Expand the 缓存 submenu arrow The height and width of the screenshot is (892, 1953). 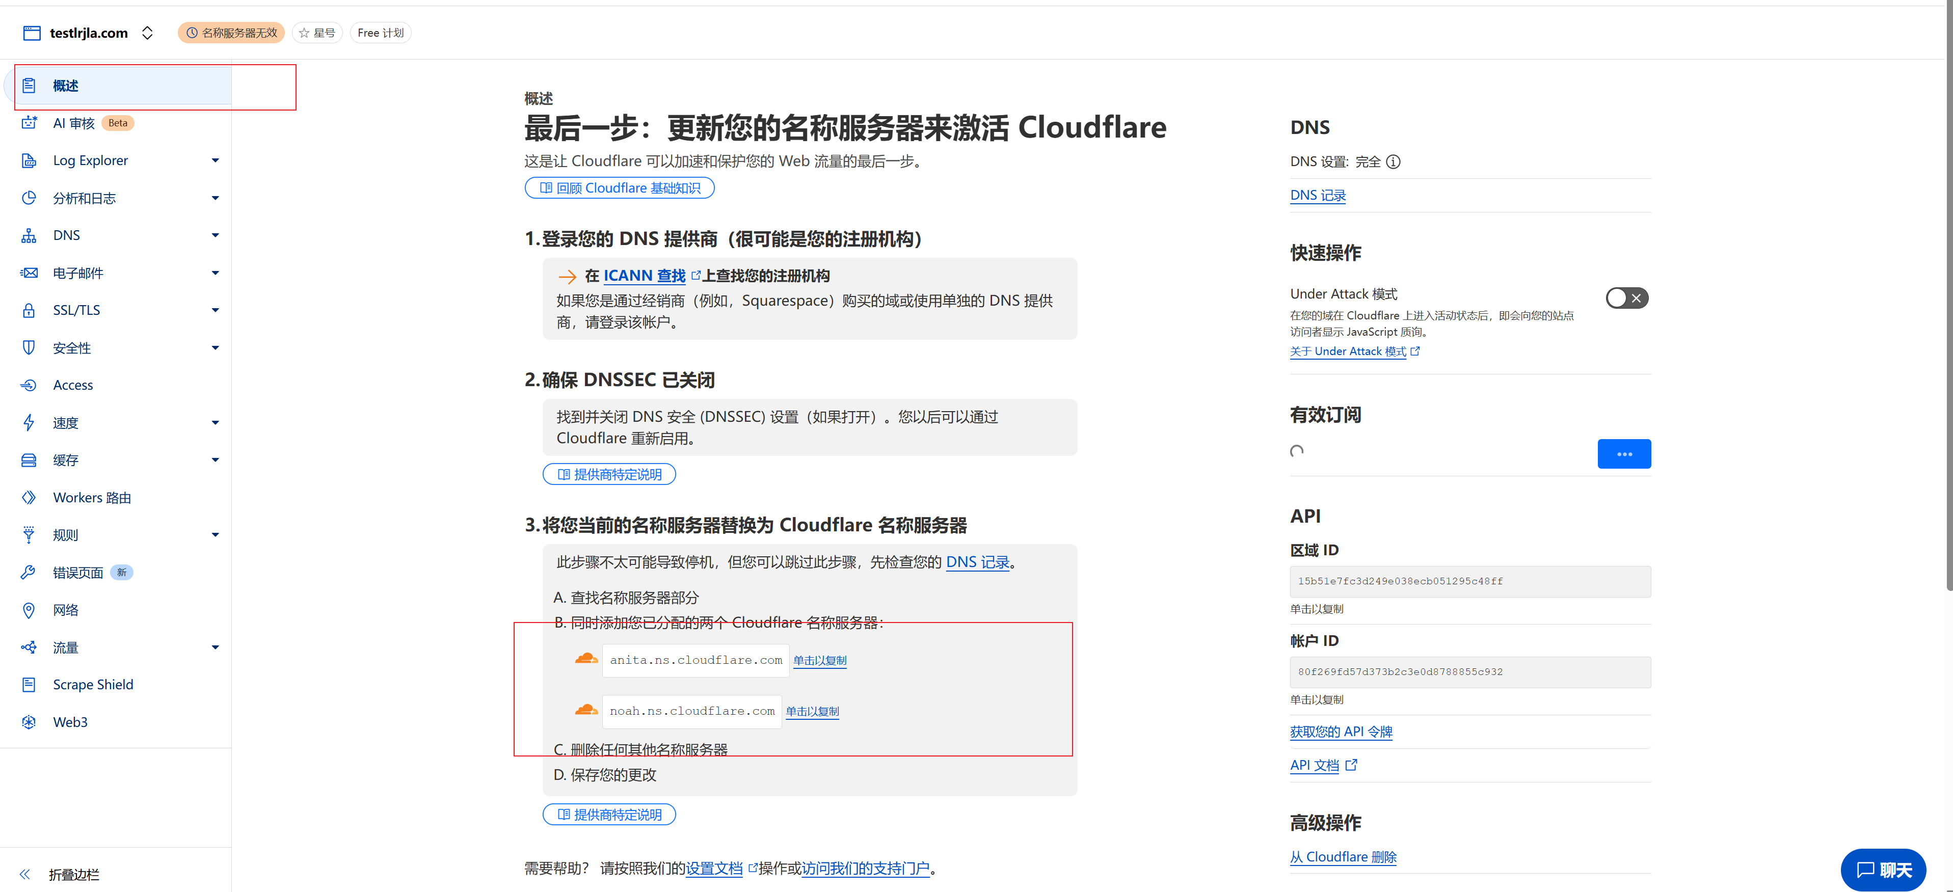click(x=216, y=460)
